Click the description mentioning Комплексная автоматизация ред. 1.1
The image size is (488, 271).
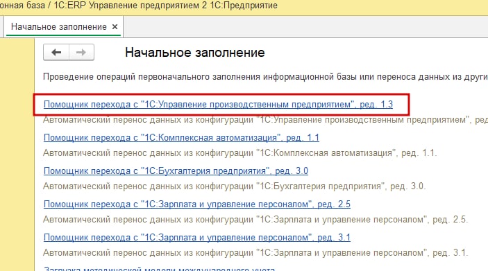click(x=240, y=153)
